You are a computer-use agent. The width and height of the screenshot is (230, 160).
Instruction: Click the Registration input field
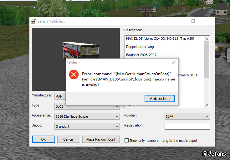click(x=187, y=126)
